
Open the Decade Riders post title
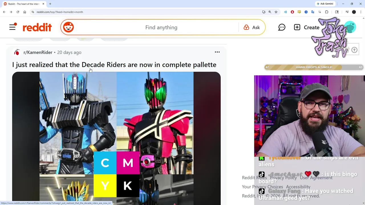[114, 65]
